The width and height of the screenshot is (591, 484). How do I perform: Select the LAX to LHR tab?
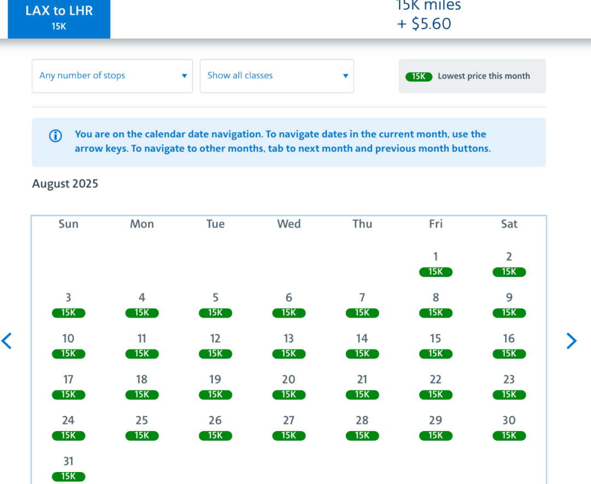pyautogui.click(x=59, y=18)
